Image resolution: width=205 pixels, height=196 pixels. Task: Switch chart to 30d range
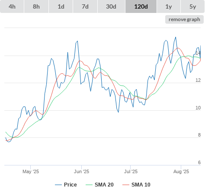coord(111,6)
